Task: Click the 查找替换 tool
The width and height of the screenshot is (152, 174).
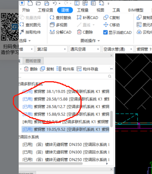Action: click(60, 17)
